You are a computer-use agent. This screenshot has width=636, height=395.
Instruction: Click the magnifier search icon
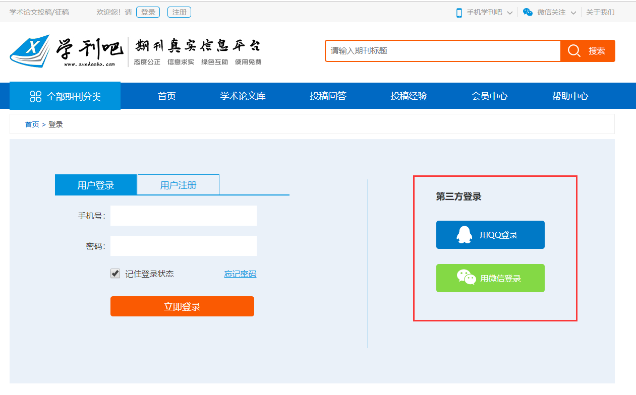(574, 51)
